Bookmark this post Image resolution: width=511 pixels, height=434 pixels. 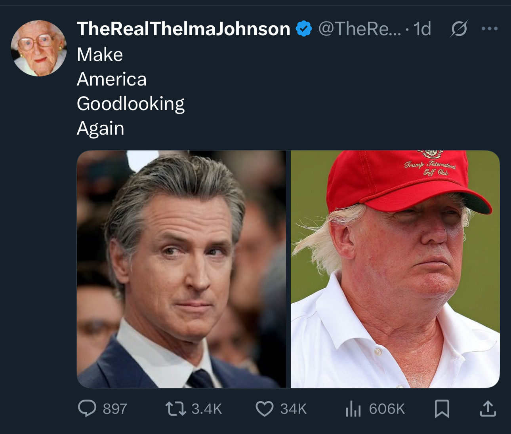(x=442, y=409)
